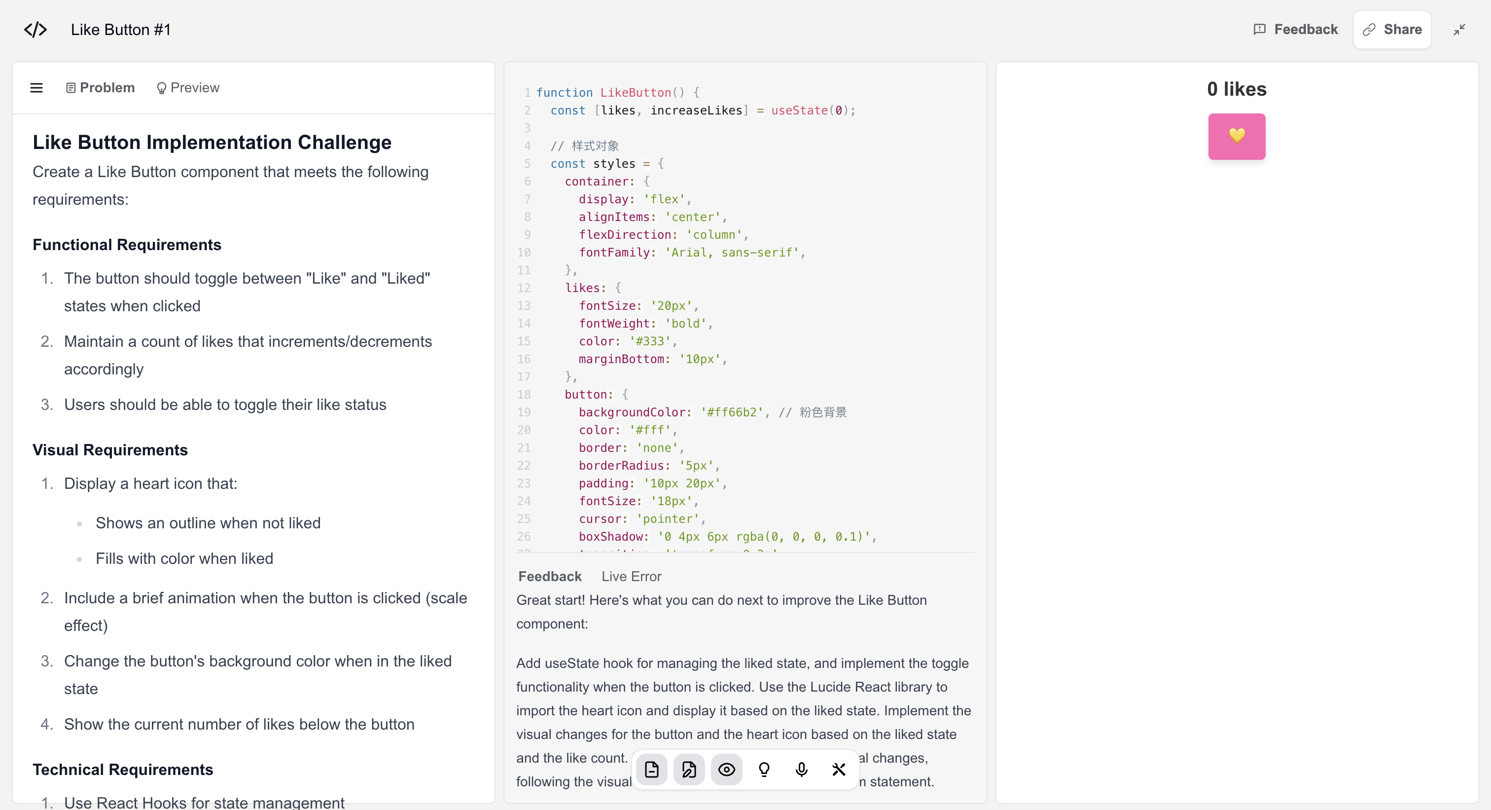
Task: Open the hamburger menu in Problem panel
Action: (x=36, y=87)
